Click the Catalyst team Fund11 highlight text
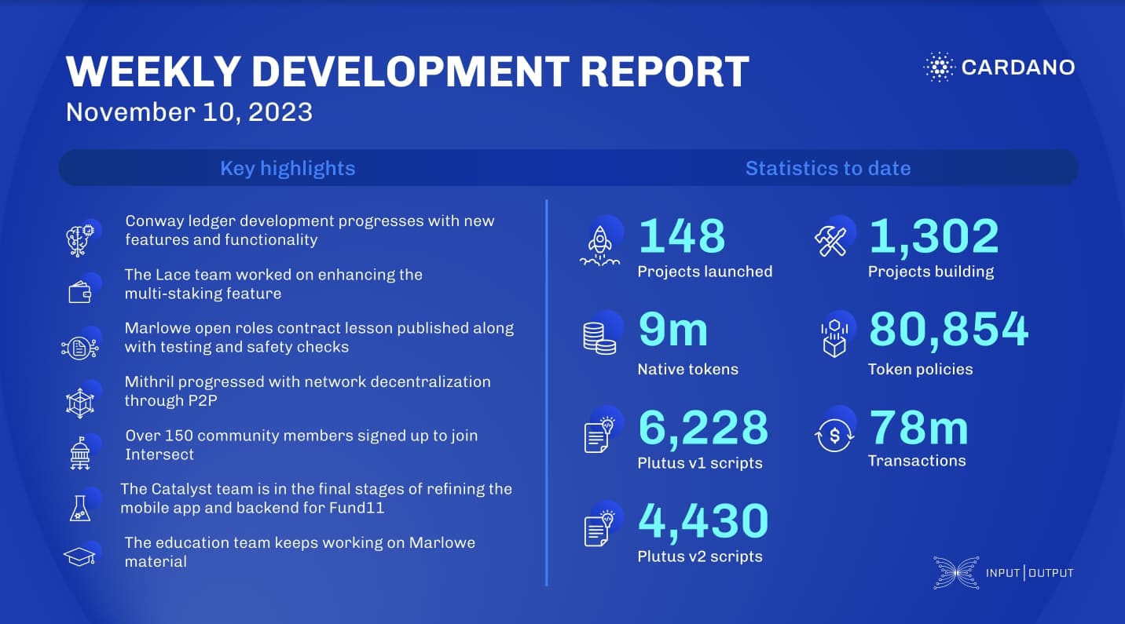Viewport: 1125px width, 624px height. tap(317, 498)
